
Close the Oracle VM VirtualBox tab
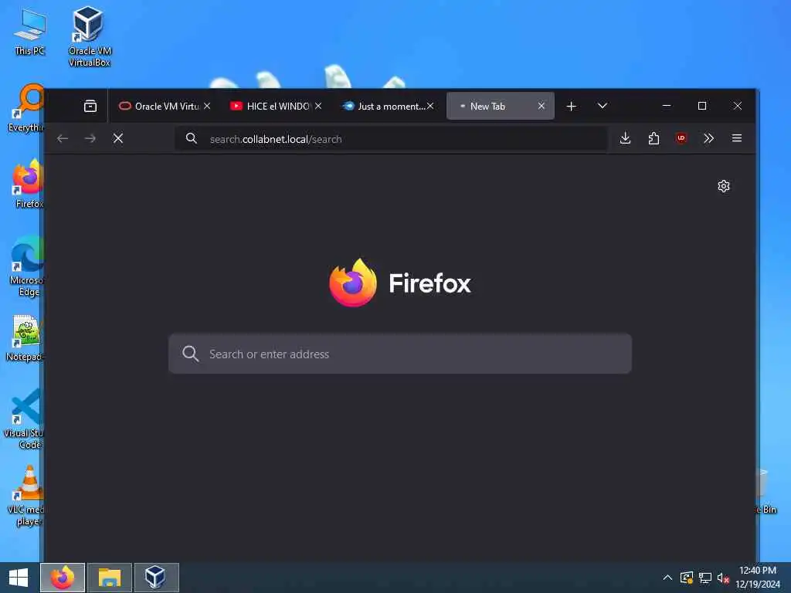[x=207, y=106]
